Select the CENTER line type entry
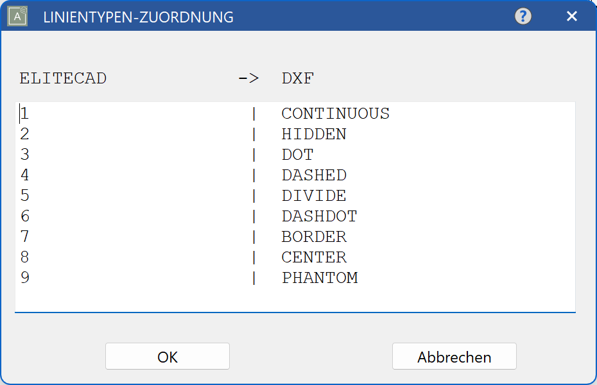This screenshot has width=597, height=385. tap(313, 257)
